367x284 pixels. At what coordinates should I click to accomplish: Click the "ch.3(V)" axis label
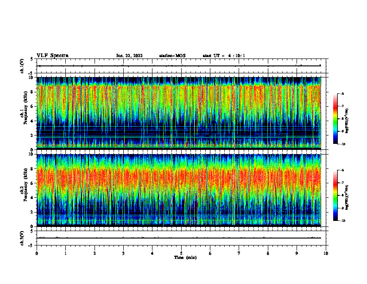click(x=22, y=239)
